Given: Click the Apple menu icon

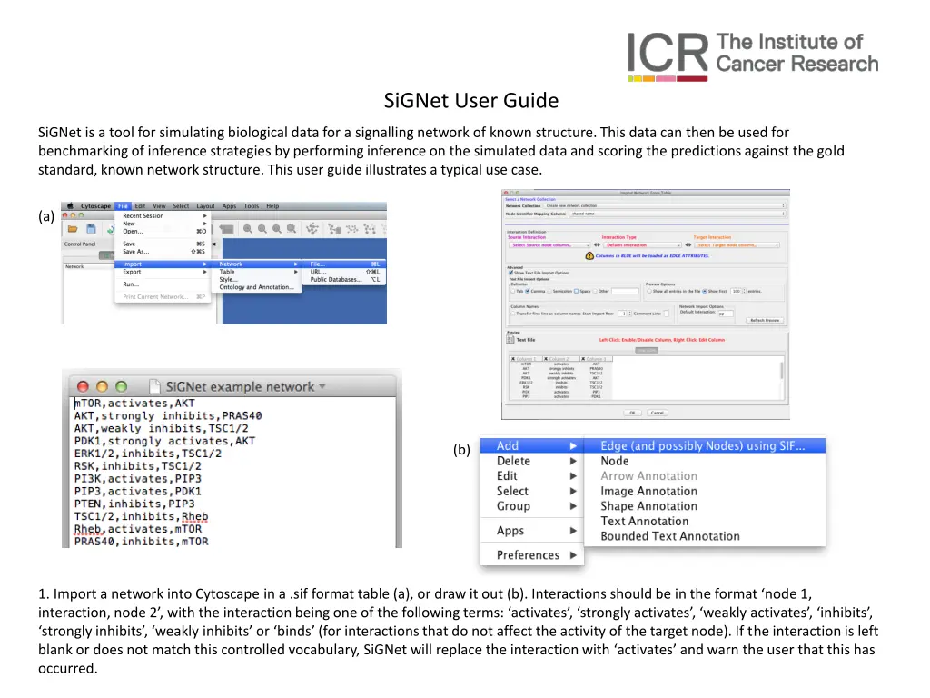Looking at the screenshot, I should 70,207.
